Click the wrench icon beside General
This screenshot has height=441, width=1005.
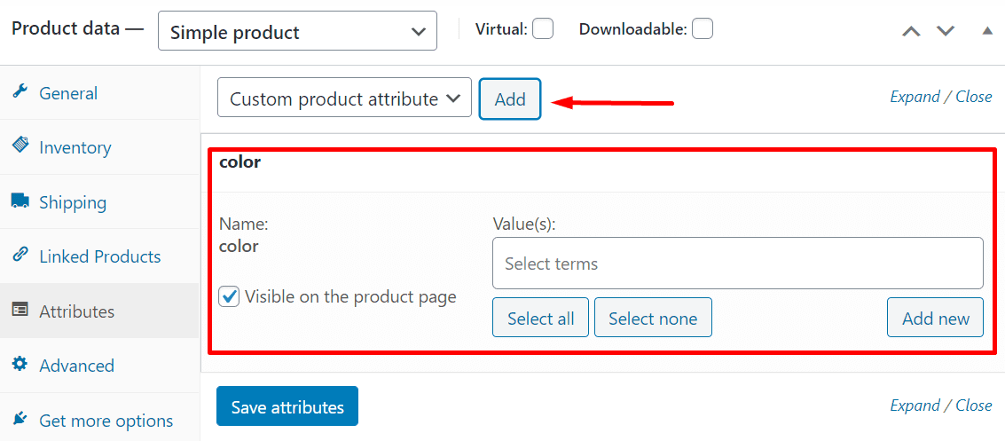click(20, 91)
